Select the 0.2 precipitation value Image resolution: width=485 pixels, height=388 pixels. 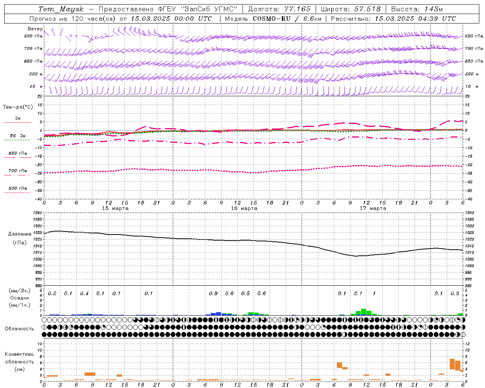(x=52, y=294)
